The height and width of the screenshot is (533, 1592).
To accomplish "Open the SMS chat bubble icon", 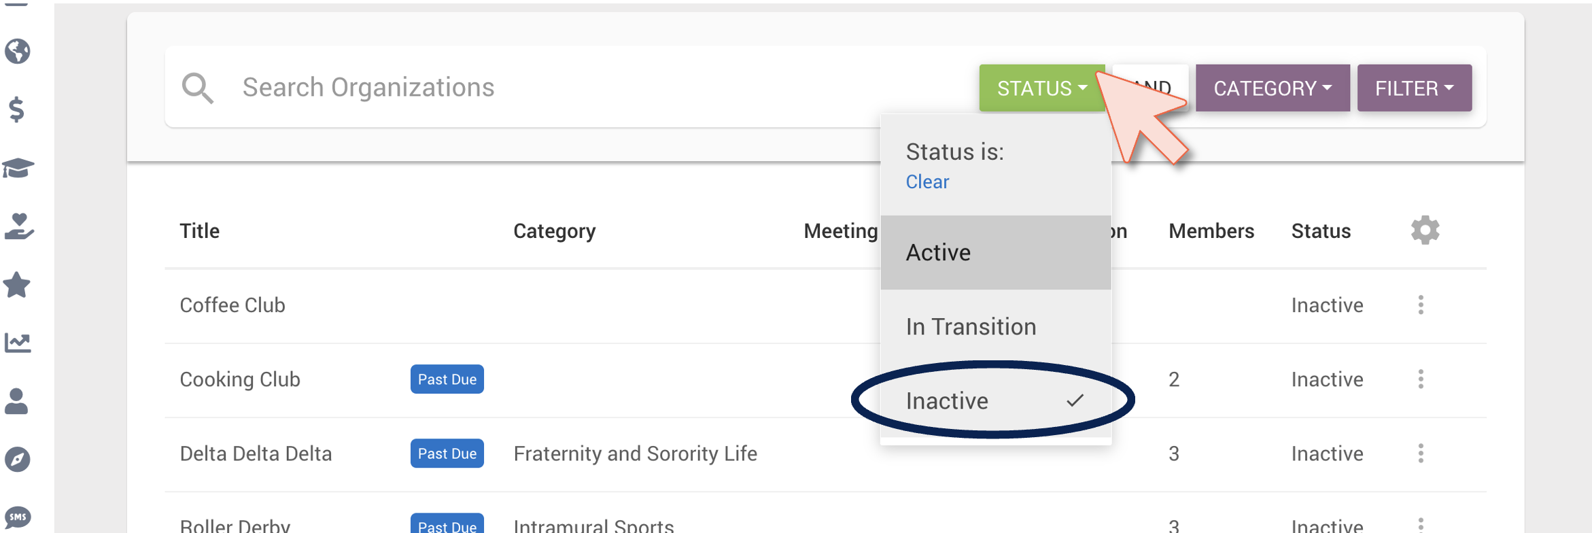I will (18, 517).
